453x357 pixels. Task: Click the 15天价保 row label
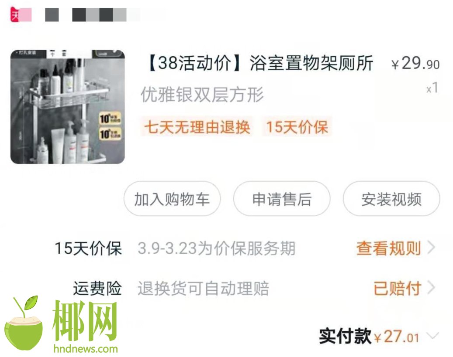88,248
